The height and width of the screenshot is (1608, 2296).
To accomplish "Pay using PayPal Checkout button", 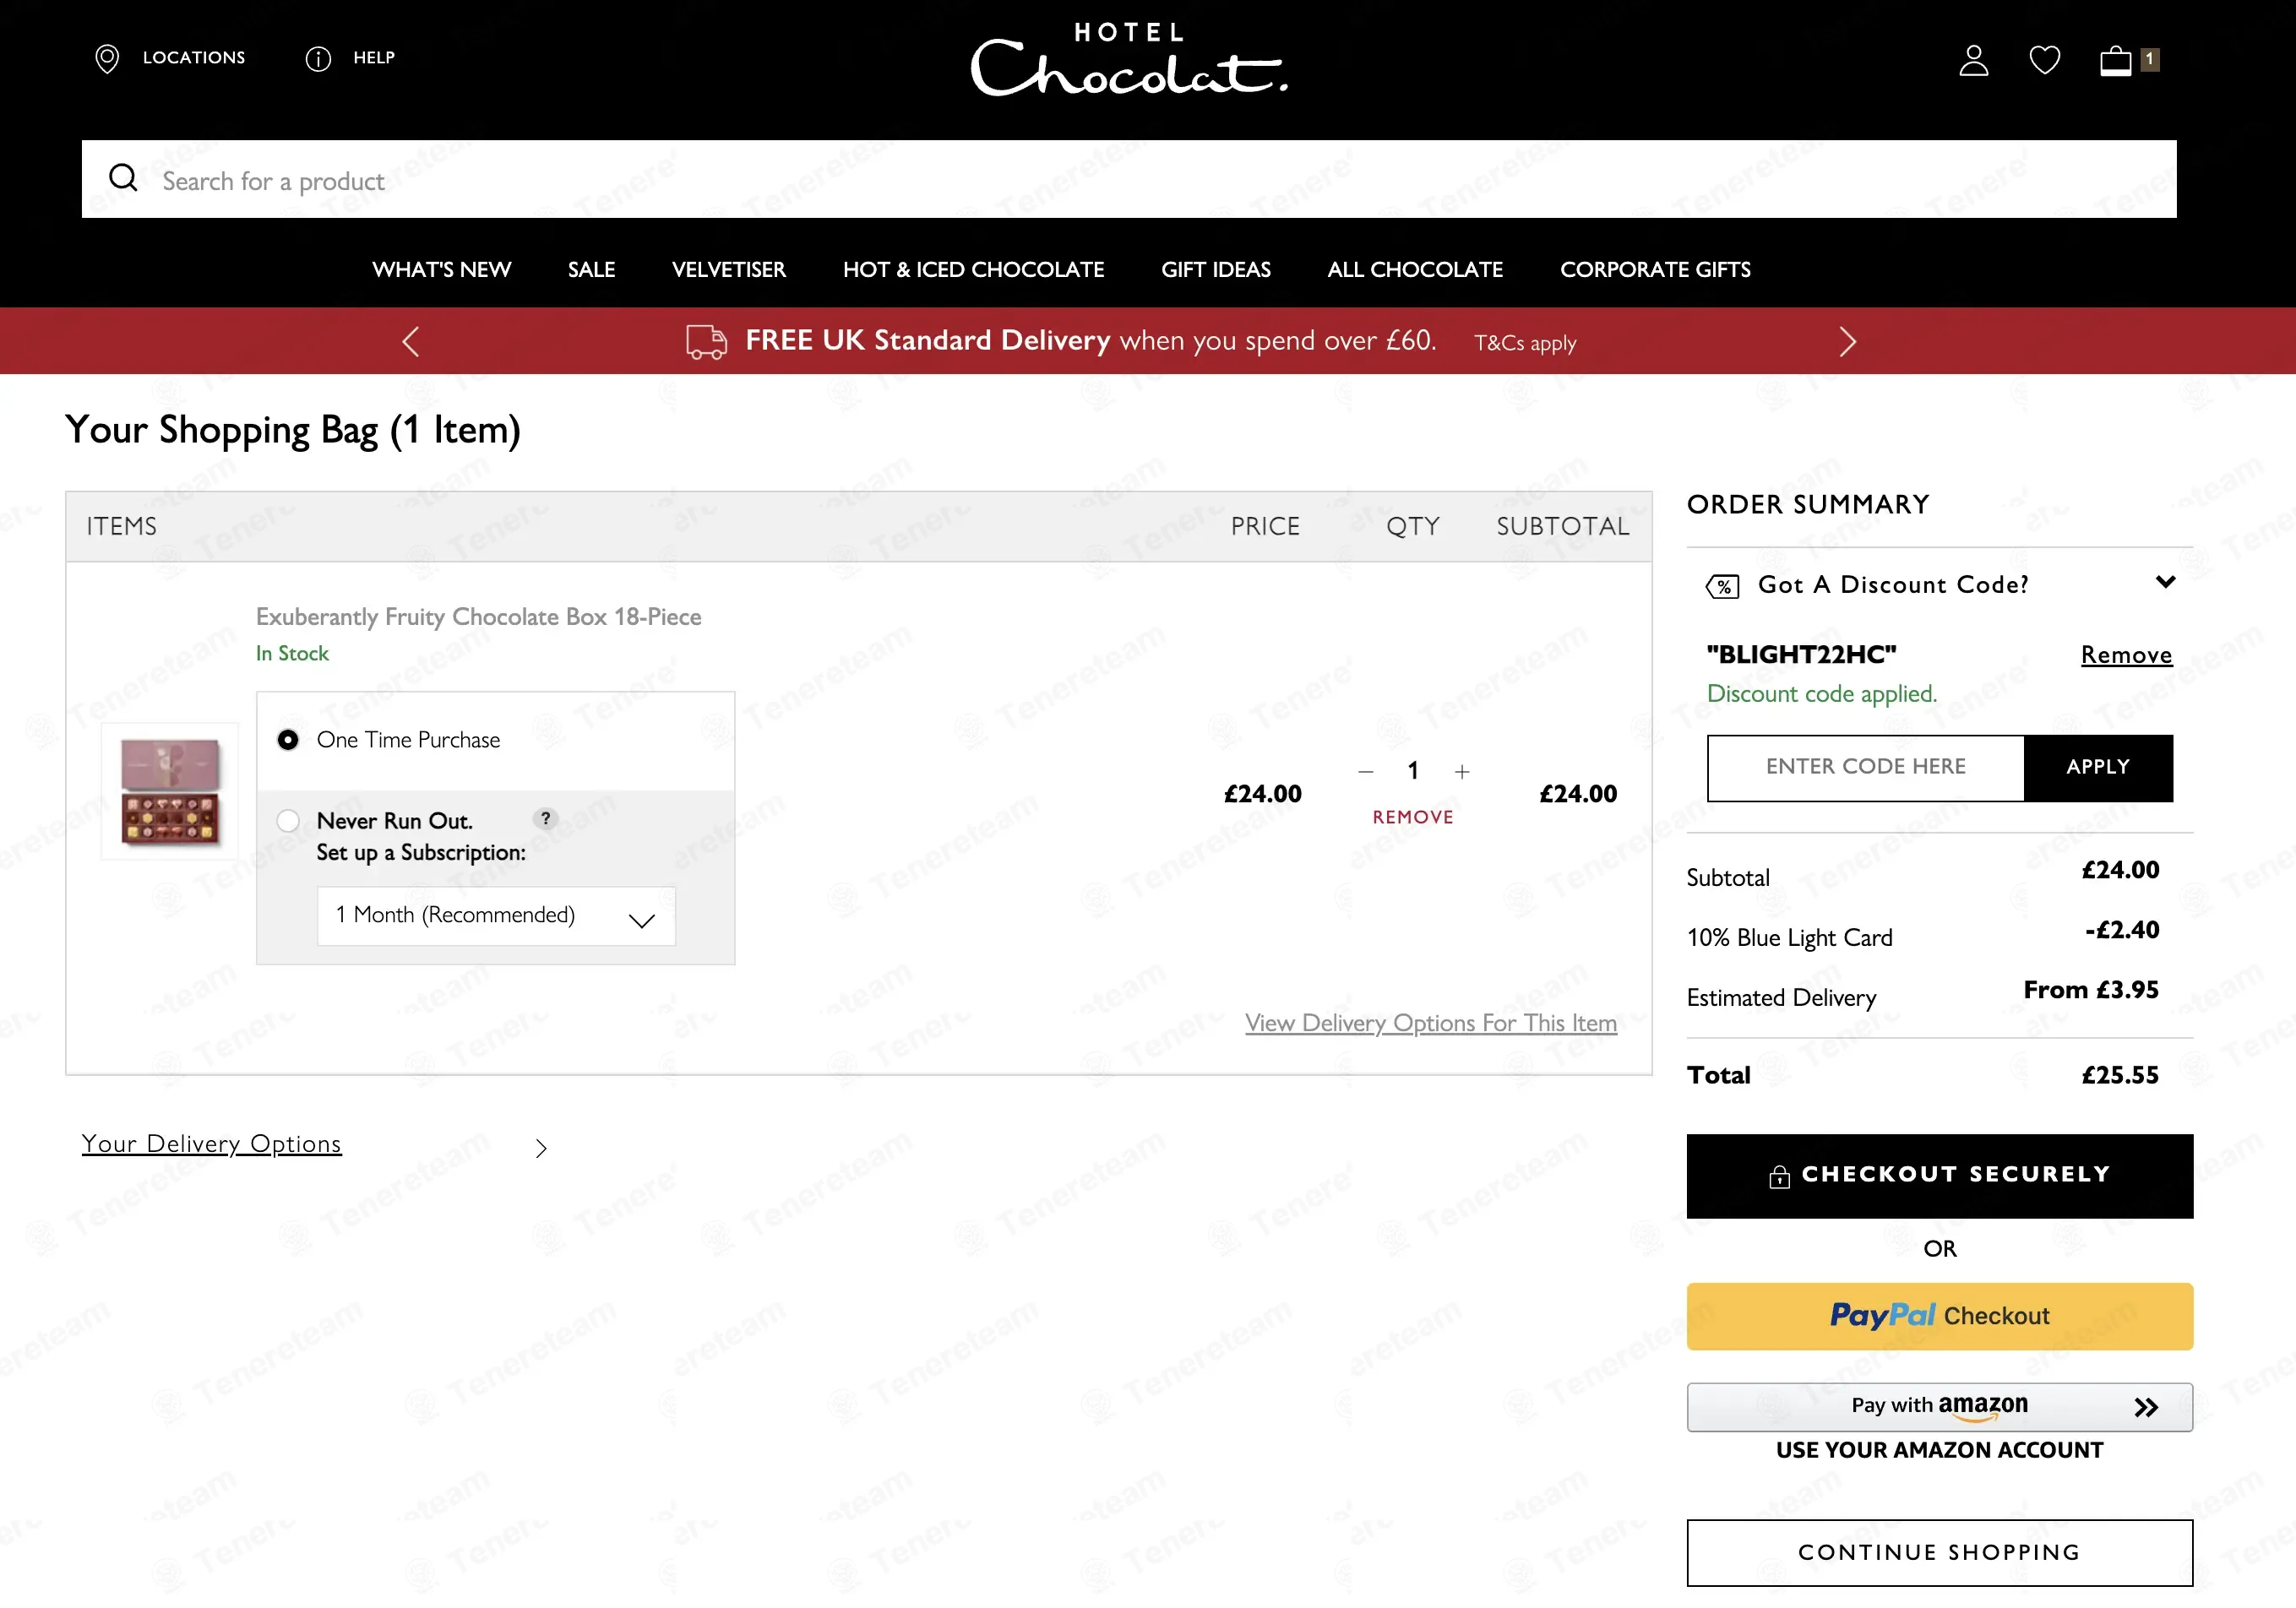I will pos(1939,1316).
